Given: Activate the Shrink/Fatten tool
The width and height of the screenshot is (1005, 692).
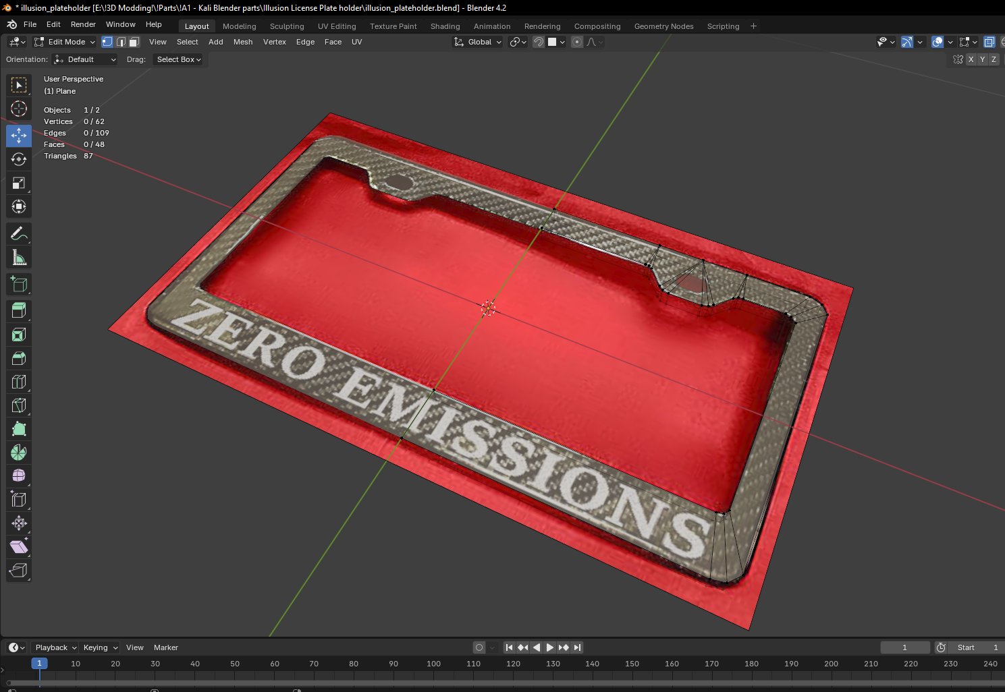Looking at the screenshot, I should pyautogui.click(x=19, y=523).
